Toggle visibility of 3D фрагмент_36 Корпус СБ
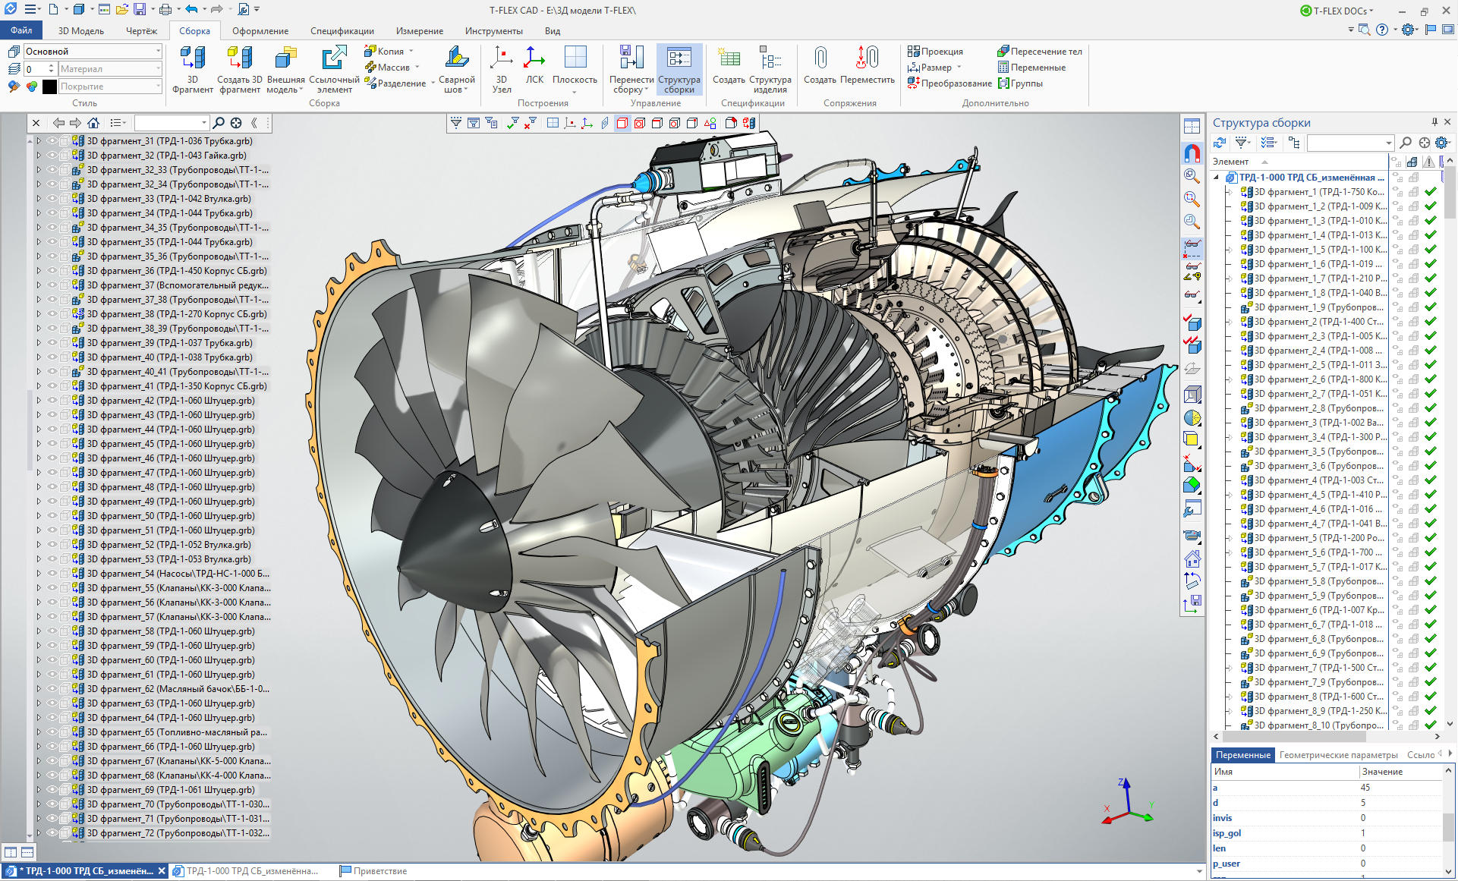The width and height of the screenshot is (1458, 881). click(x=52, y=271)
